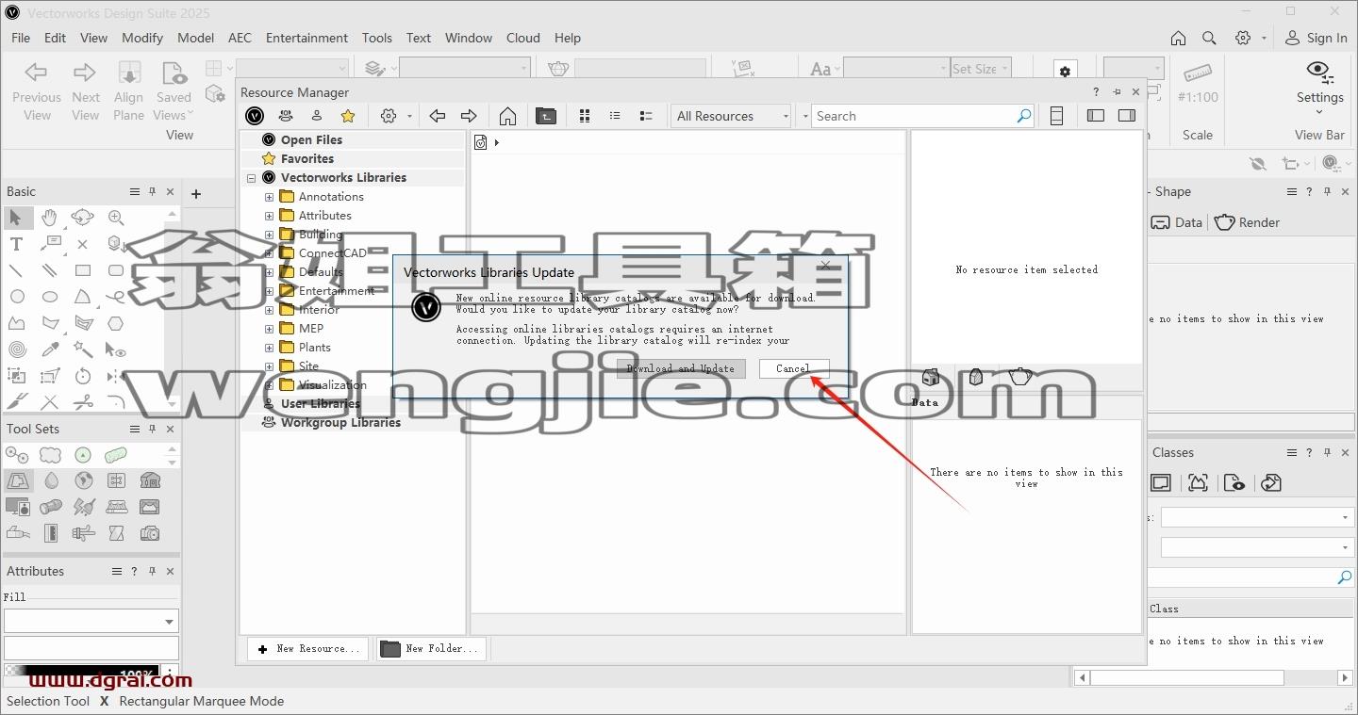Open the File menu
The height and width of the screenshot is (715, 1358).
(21, 38)
